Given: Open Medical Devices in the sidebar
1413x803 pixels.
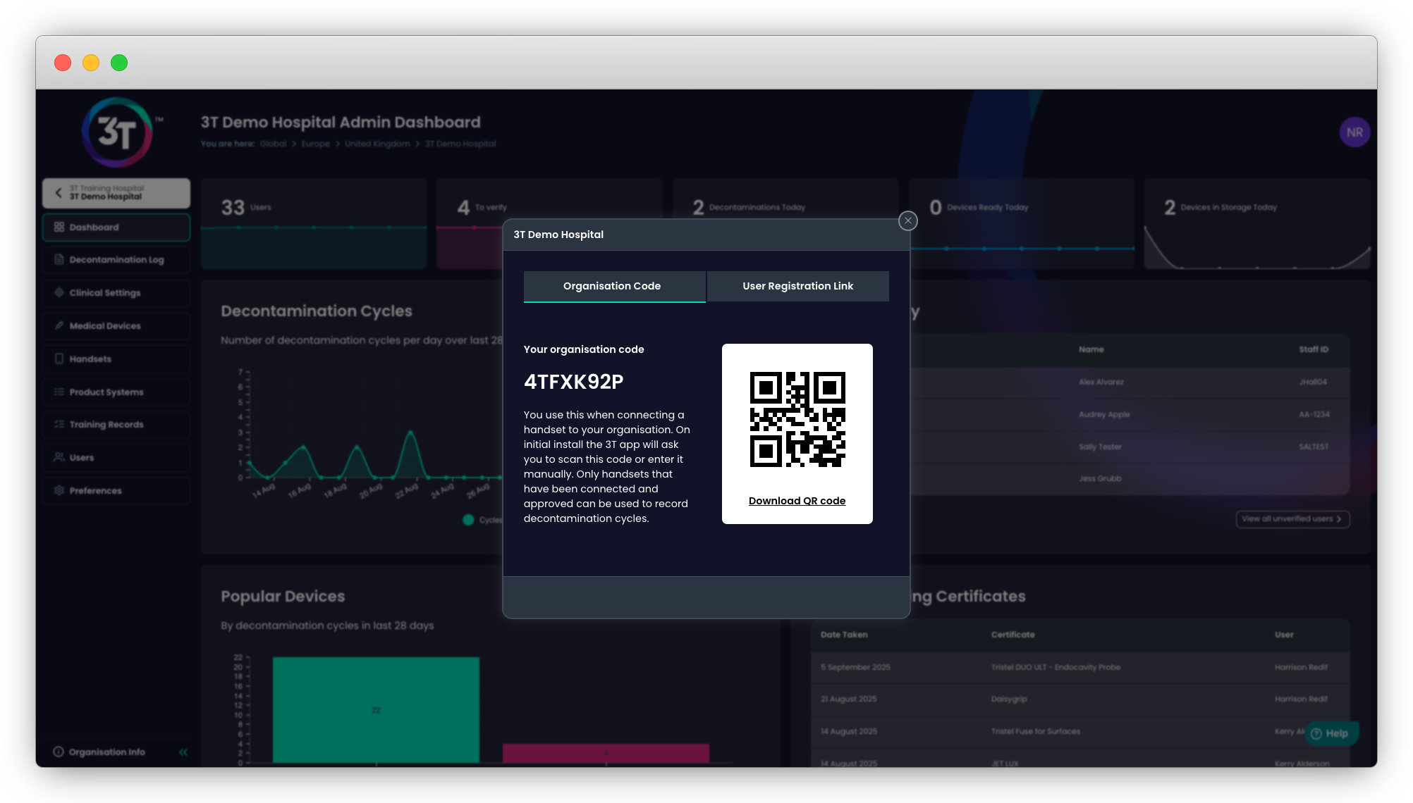Looking at the screenshot, I should click(116, 326).
